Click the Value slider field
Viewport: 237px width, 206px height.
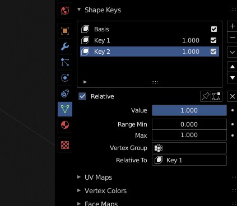point(189,110)
